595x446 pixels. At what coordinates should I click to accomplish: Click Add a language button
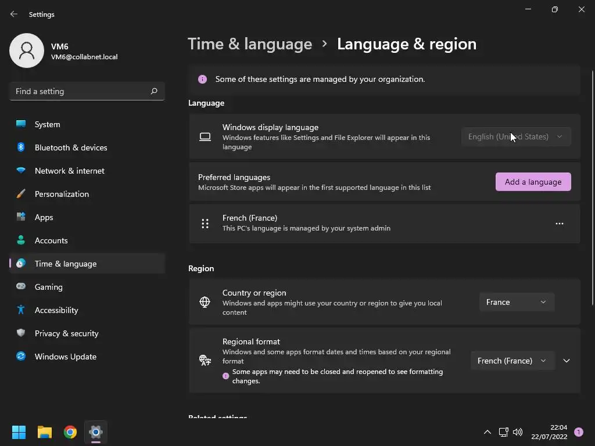click(533, 182)
